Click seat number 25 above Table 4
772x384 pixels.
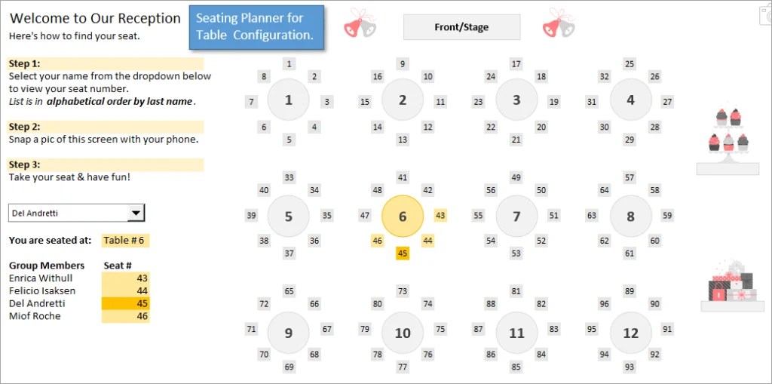(x=630, y=64)
